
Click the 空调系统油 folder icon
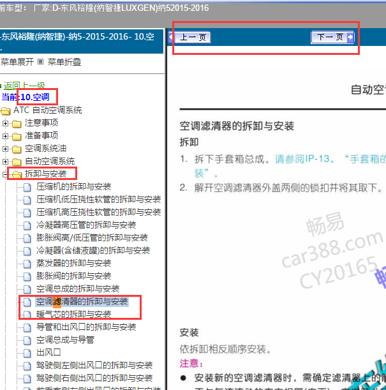tap(17, 149)
